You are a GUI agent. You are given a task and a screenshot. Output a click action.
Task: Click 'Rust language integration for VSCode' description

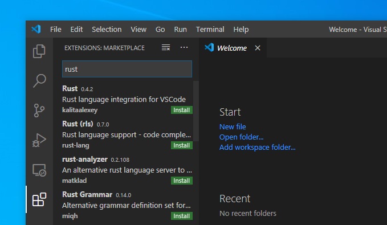point(124,100)
